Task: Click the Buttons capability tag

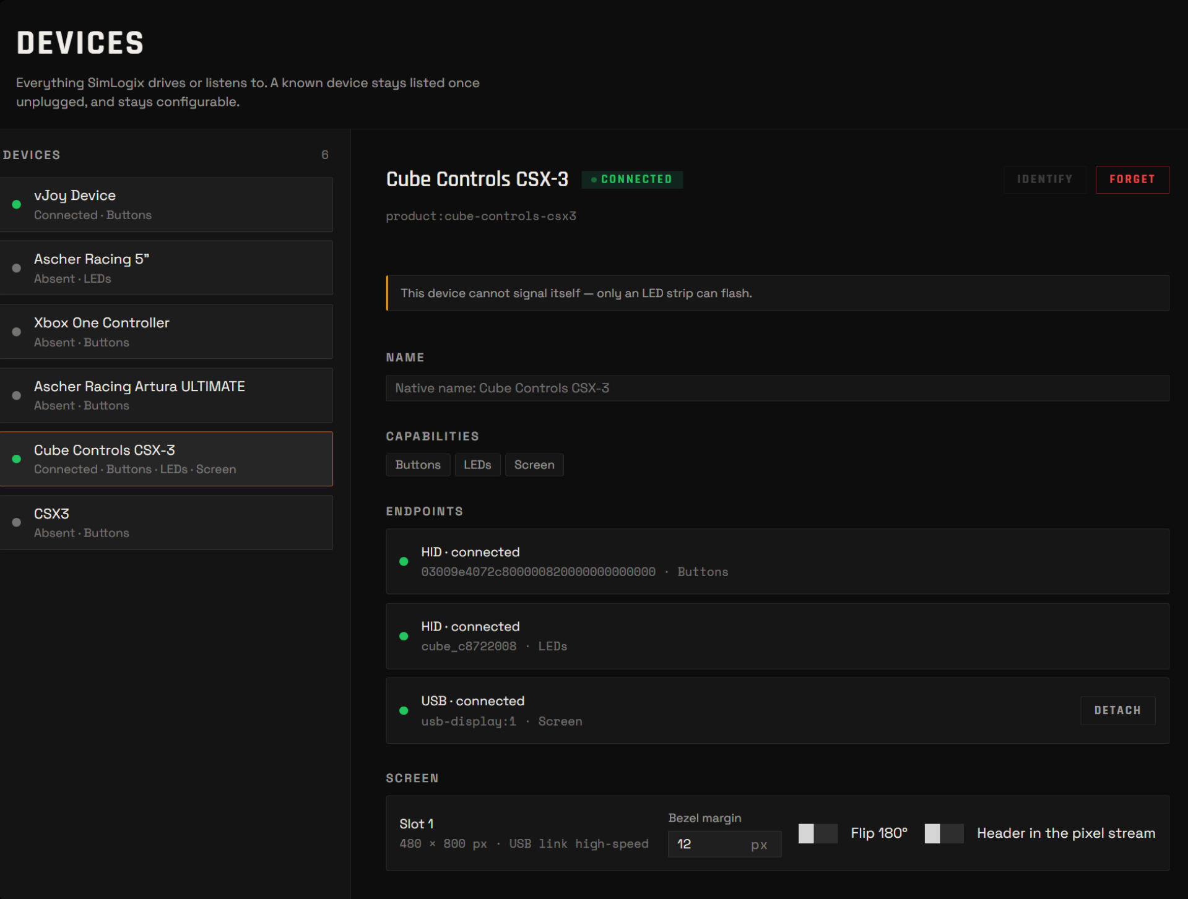Action: click(418, 465)
